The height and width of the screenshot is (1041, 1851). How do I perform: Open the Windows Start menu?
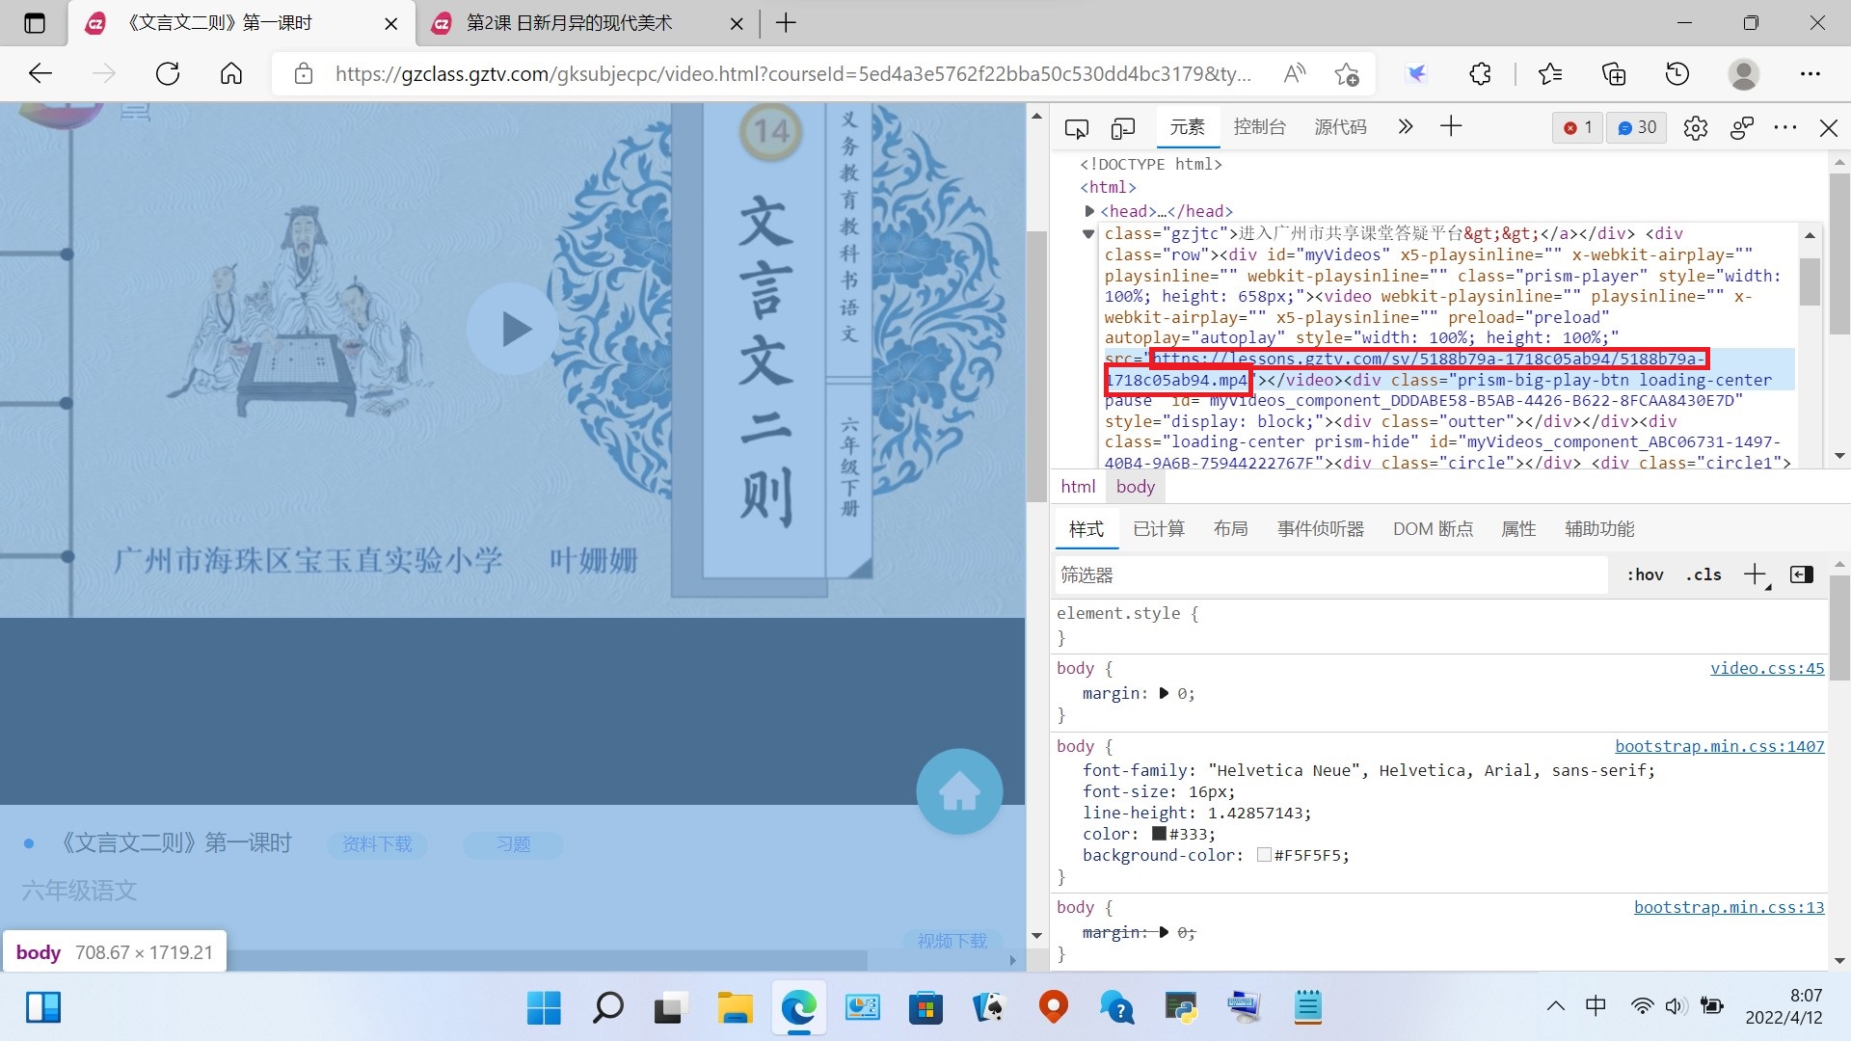click(x=544, y=1008)
